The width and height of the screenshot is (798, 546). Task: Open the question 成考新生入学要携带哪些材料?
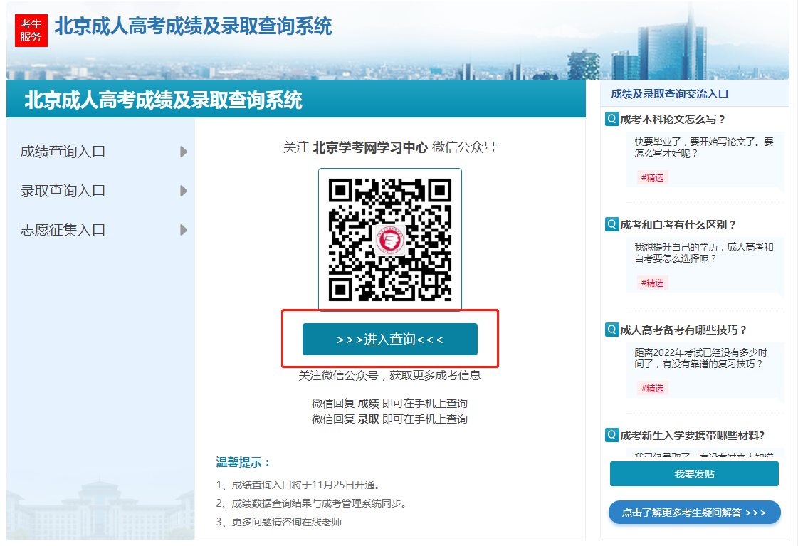pos(692,436)
